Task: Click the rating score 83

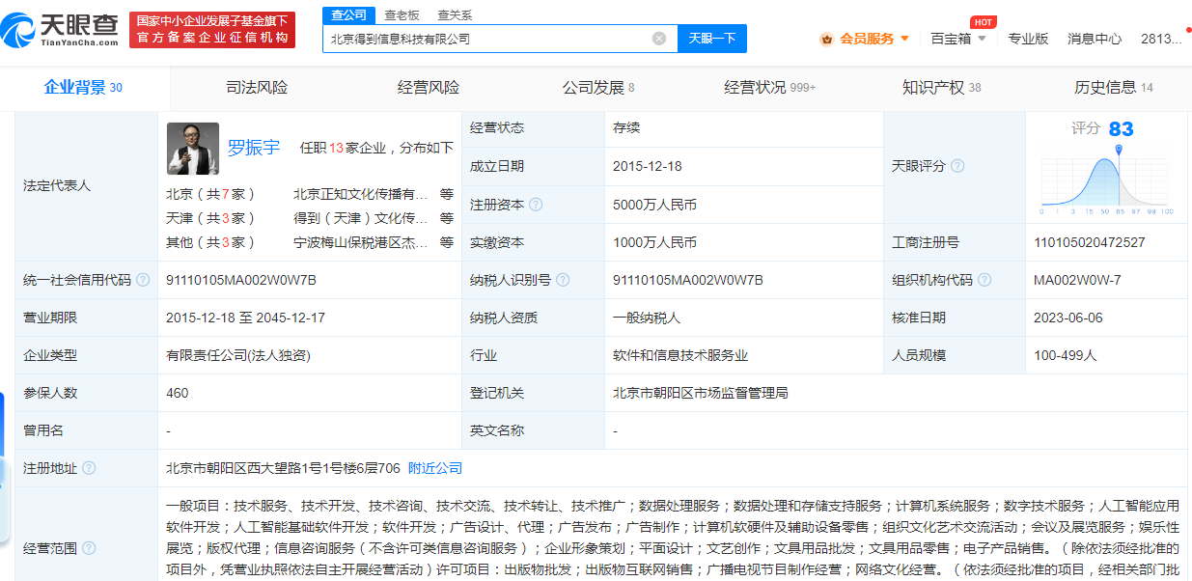Action: click(x=1121, y=128)
